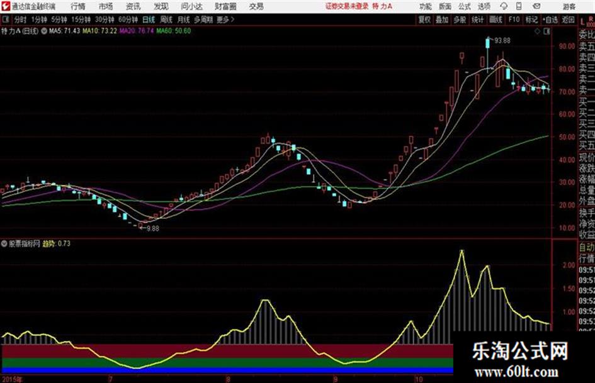
Task: Click month 10 marker on time axis
Action: pos(419,379)
